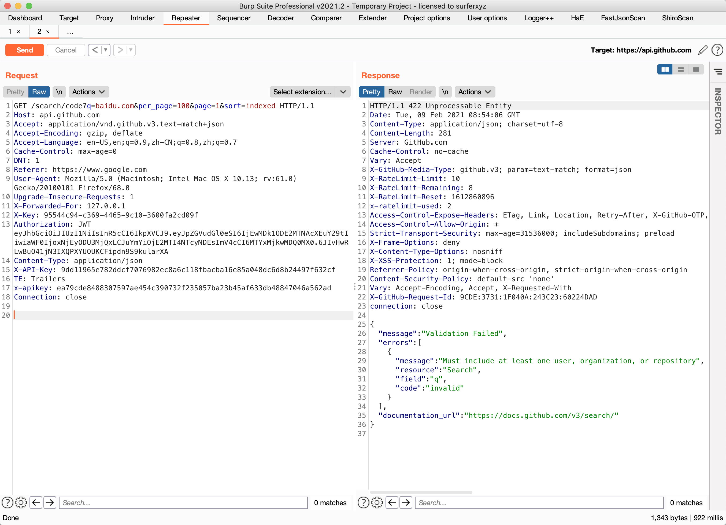Open the dropdown arrow next to the back button
Viewport: 726px width, 525px height.
[x=105, y=50]
